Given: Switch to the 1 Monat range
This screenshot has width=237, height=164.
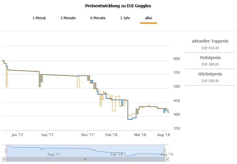Looking at the screenshot, I should pos(39,18).
